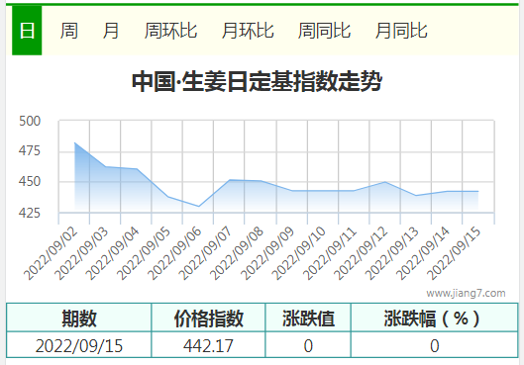Click the 2022/09/07 x-axis label
Image resolution: width=524 pixels, height=365 pixels.
(206, 253)
